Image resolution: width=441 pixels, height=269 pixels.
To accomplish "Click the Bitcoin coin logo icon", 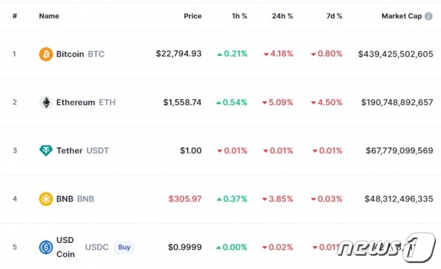I will pyautogui.click(x=46, y=54).
